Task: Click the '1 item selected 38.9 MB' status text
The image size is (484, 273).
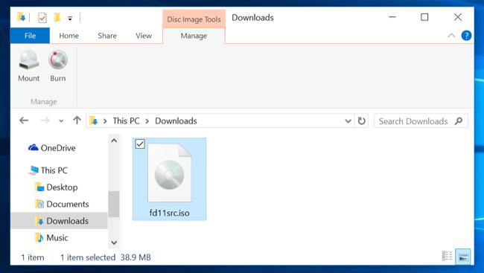Action: 105,257
